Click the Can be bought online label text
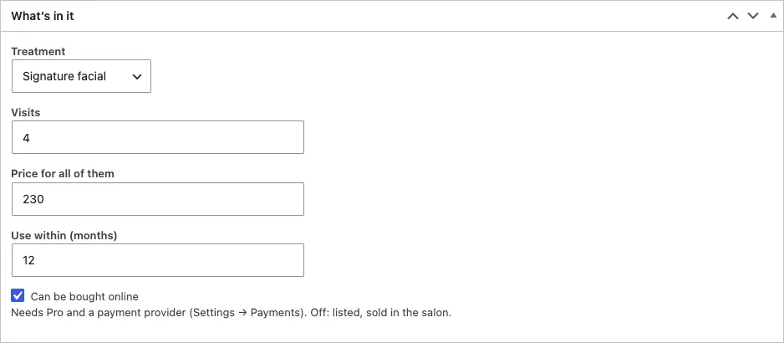 (84, 296)
